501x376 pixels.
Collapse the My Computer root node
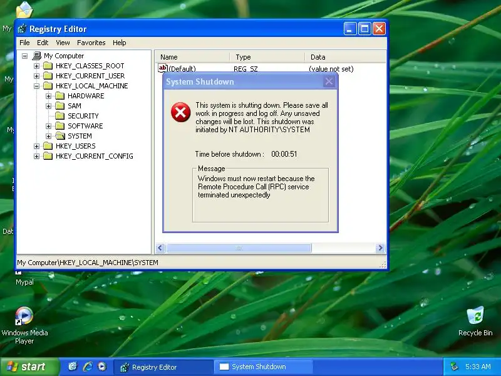pos(24,56)
